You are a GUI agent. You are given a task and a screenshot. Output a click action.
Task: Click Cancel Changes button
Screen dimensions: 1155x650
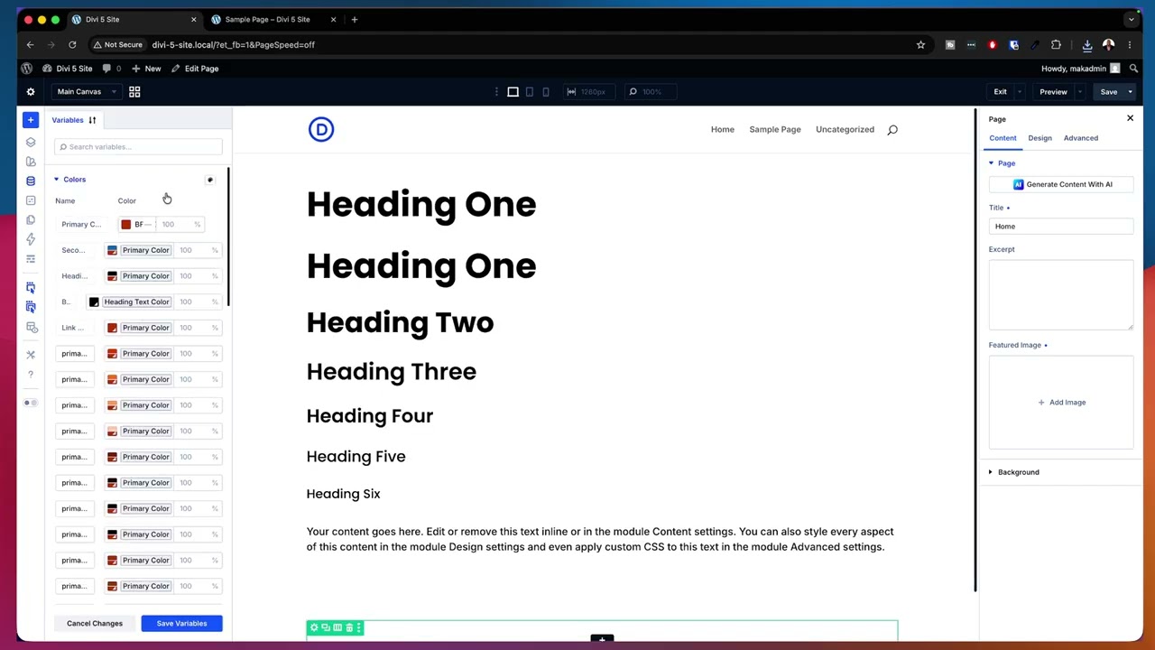[95, 623]
